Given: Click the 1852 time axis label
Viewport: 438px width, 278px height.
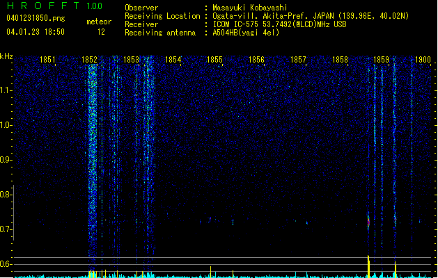Looking at the screenshot, I should (89, 60).
